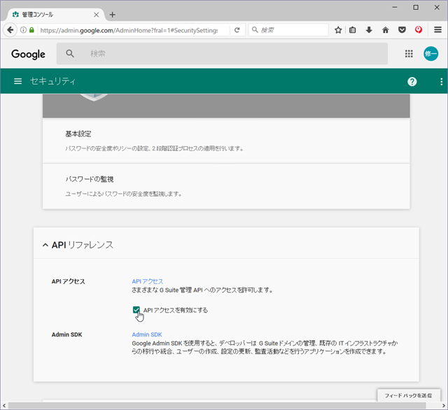Go to the browser home page icon
This screenshot has height=410, width=448.
point(386,30)
